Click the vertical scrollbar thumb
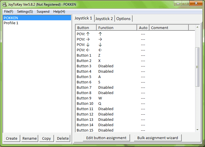The image size is (205, 147). [197, 67]
